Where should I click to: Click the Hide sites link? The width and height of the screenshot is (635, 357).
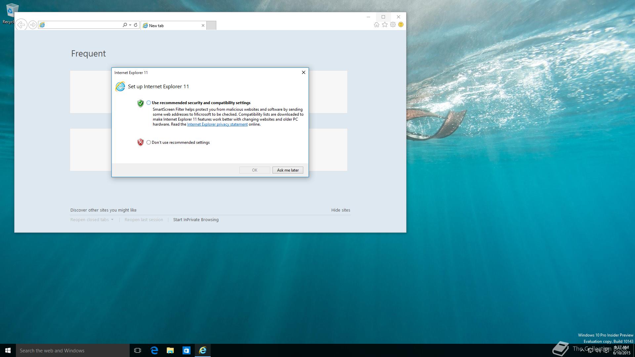pos(341,210)
